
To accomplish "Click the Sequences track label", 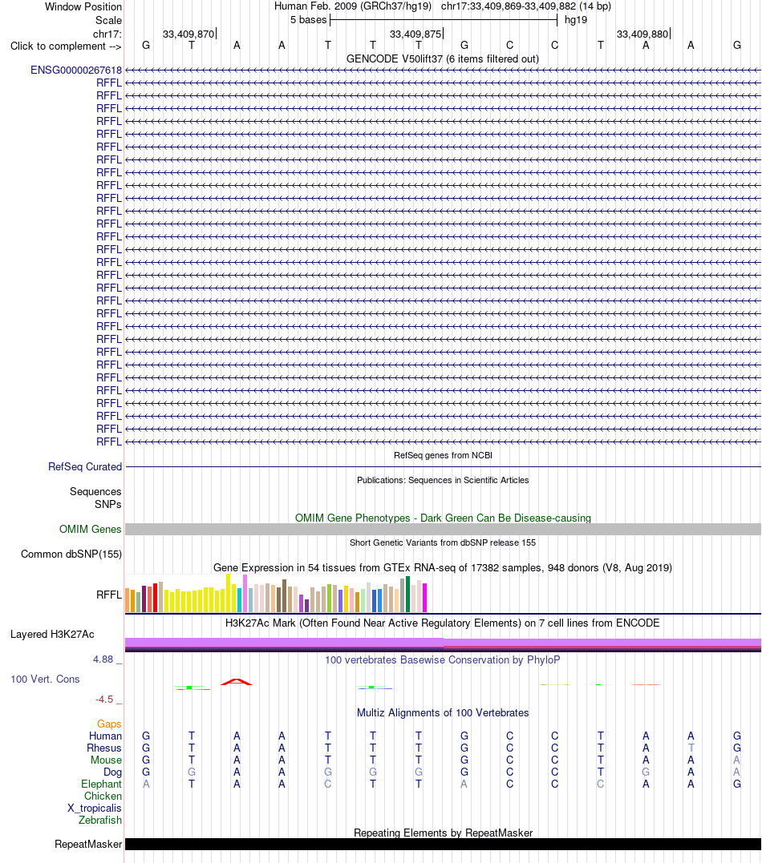I will 95,491.
